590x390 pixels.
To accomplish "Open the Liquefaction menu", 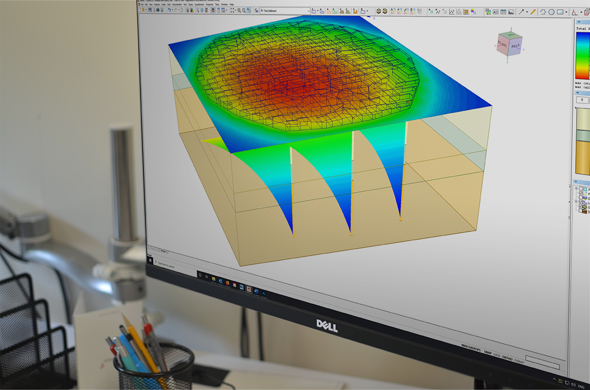I will click(x=199, y=4).
